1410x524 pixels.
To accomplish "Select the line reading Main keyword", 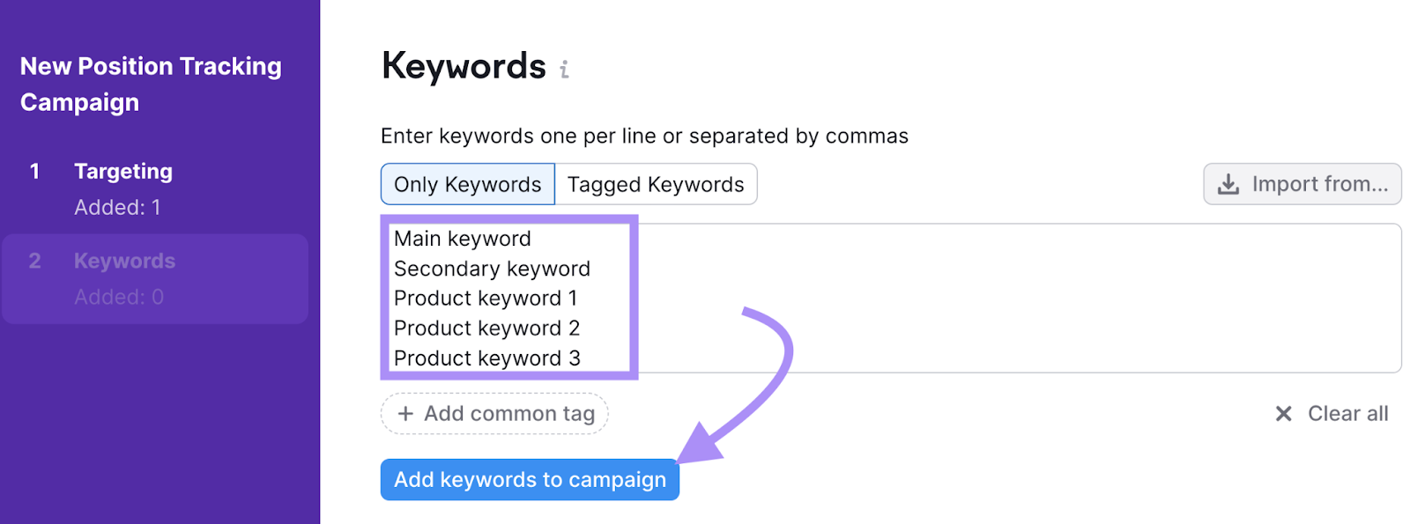I will click(x=463, y=238).
